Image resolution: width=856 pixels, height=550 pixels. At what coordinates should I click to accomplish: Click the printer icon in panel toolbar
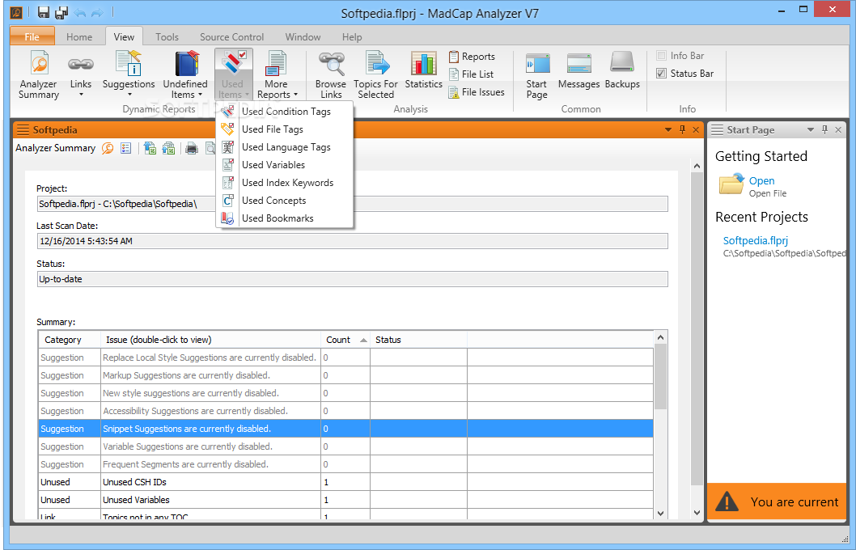click(x=192, y=148)
